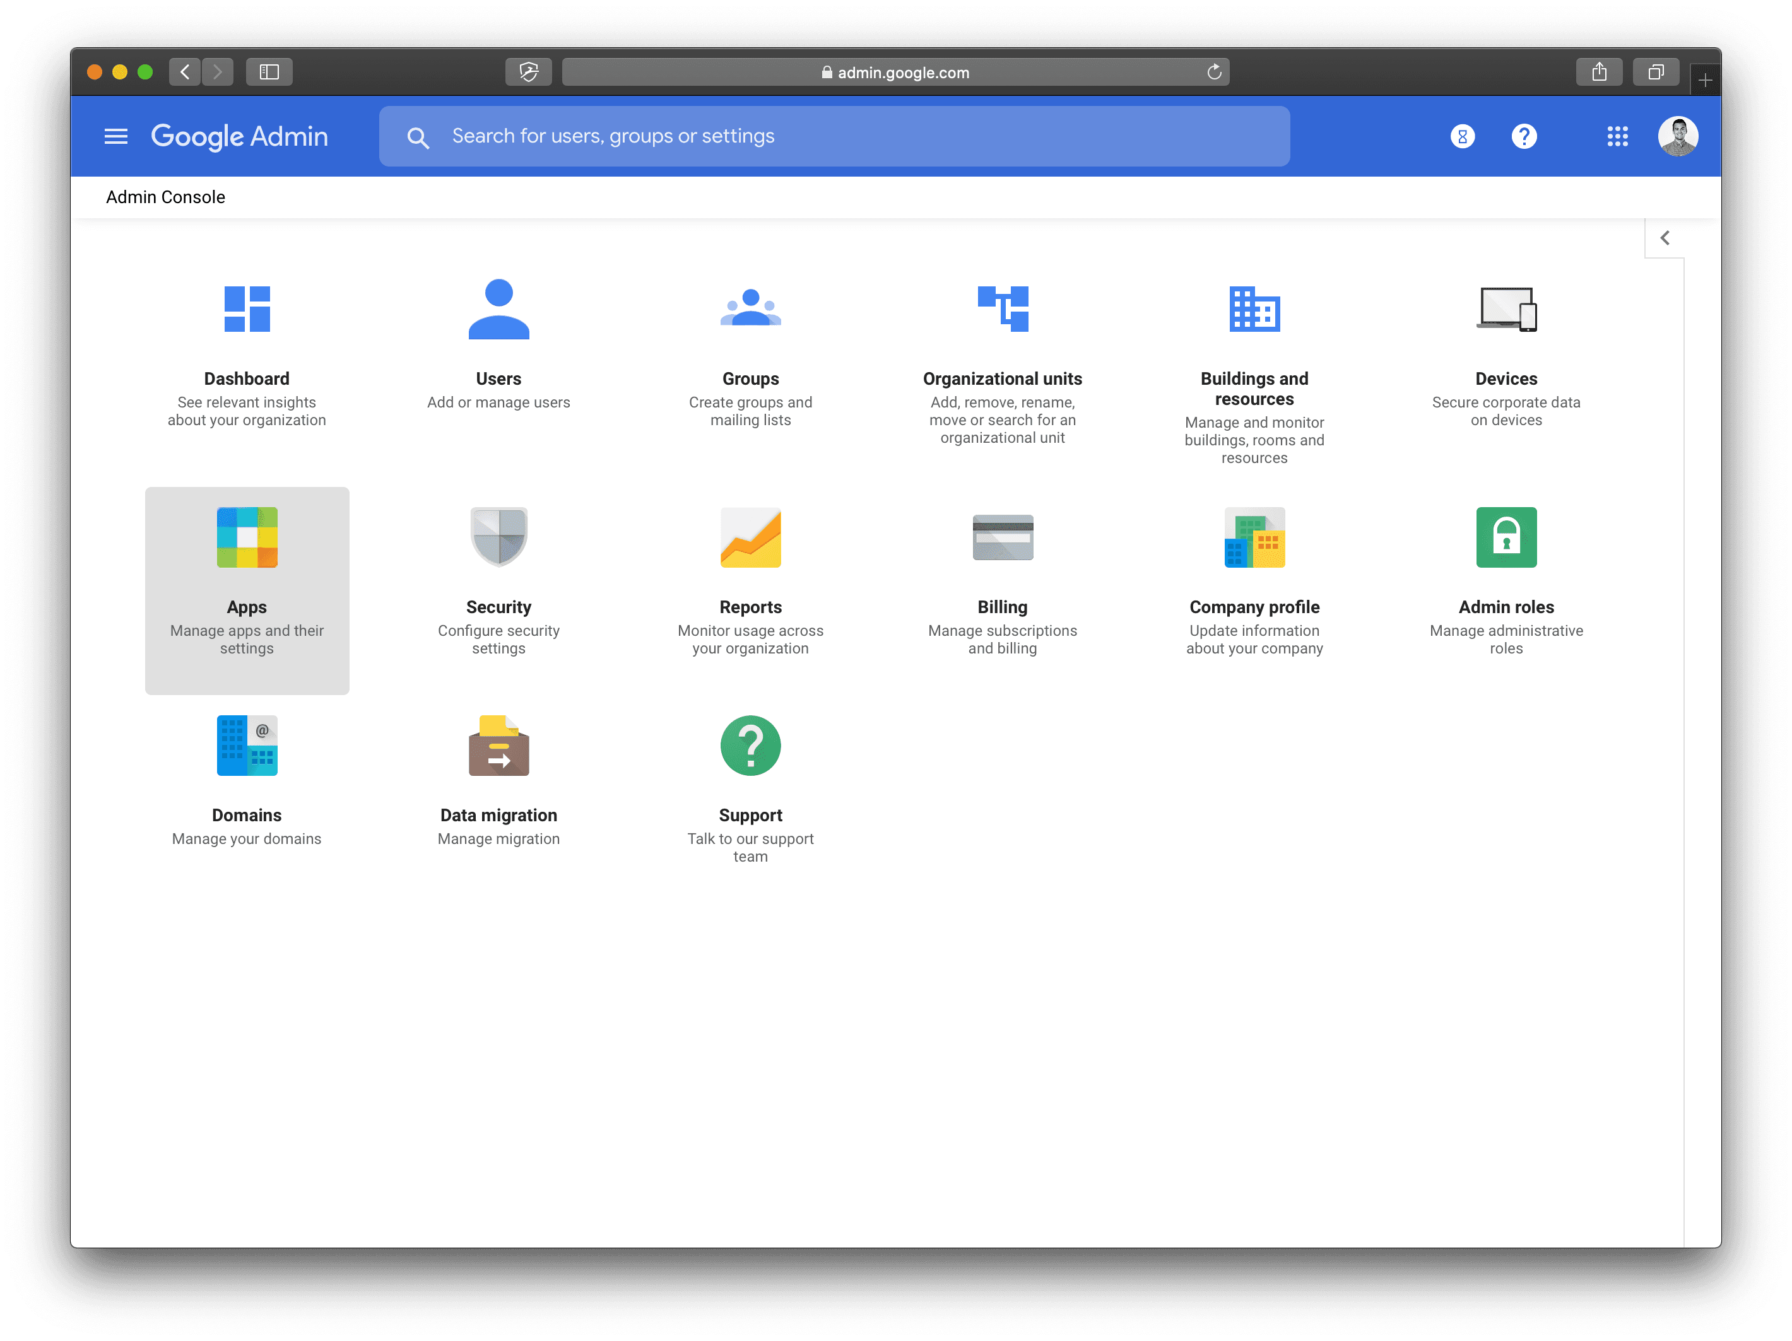This screenshot has width=1792, height=1341.
Task: Open the Google apps launcher grid
Action: pos(1617,136)
